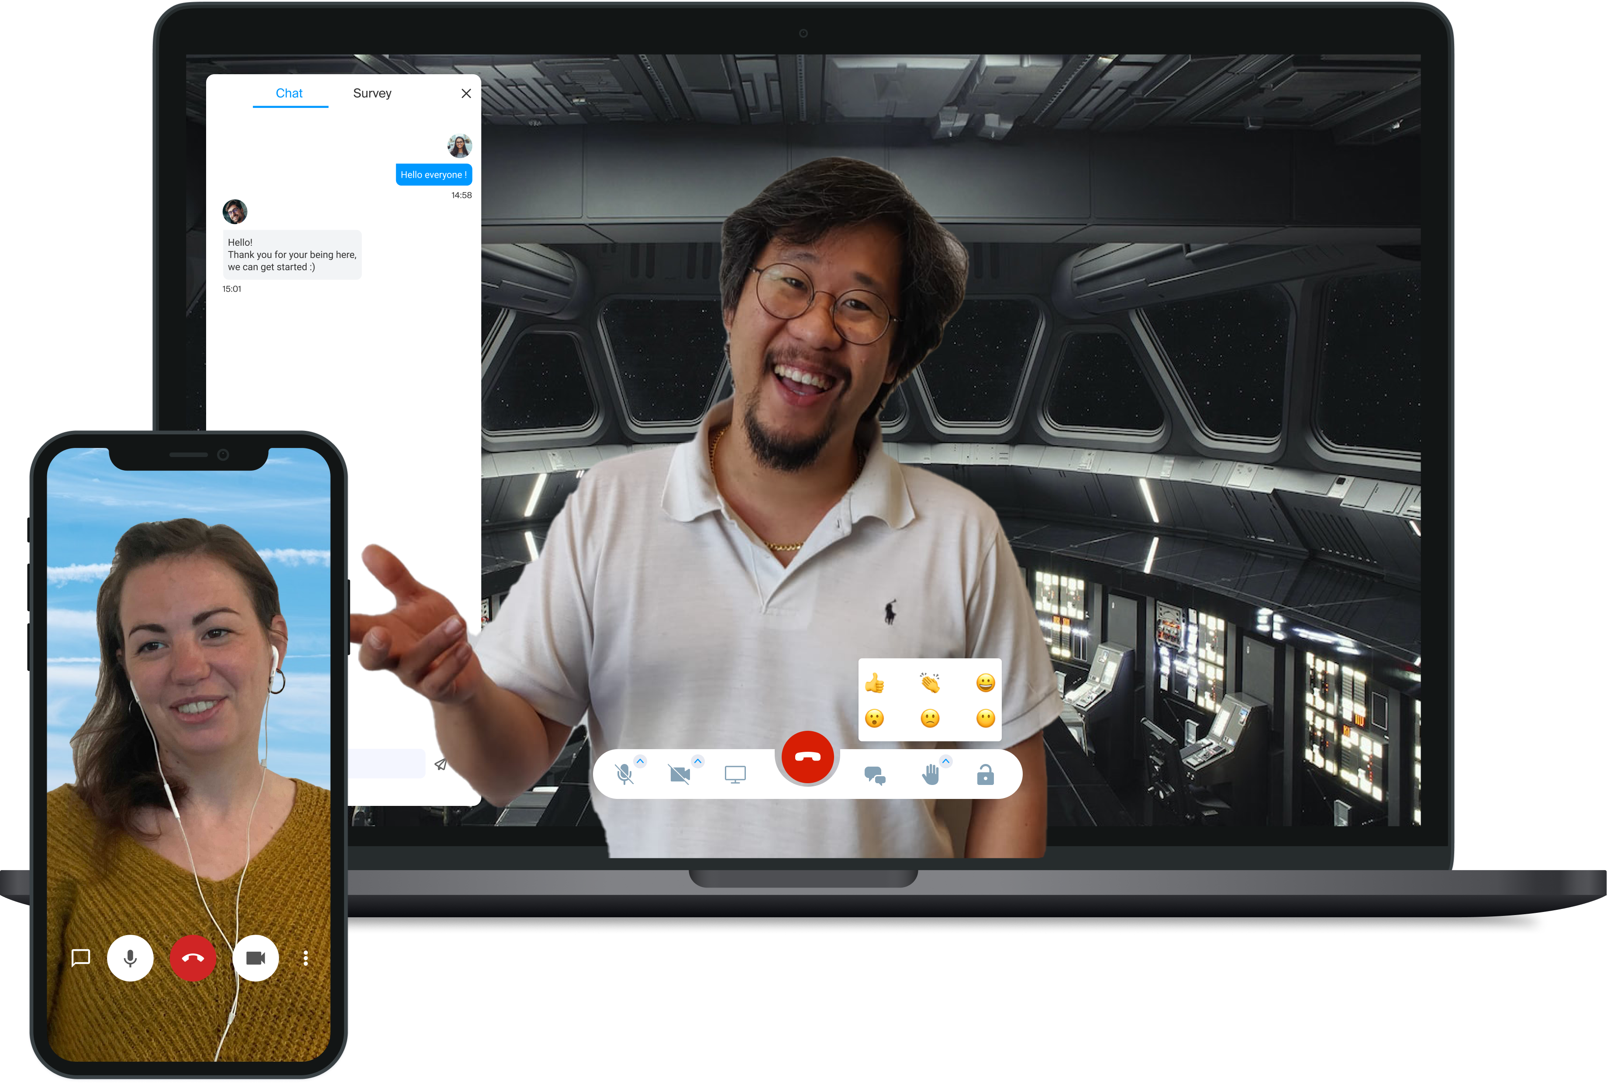This screenshot has height=1084, width=1607.
Task: Select the Chat tab
Action: click(x=290, y=93)
